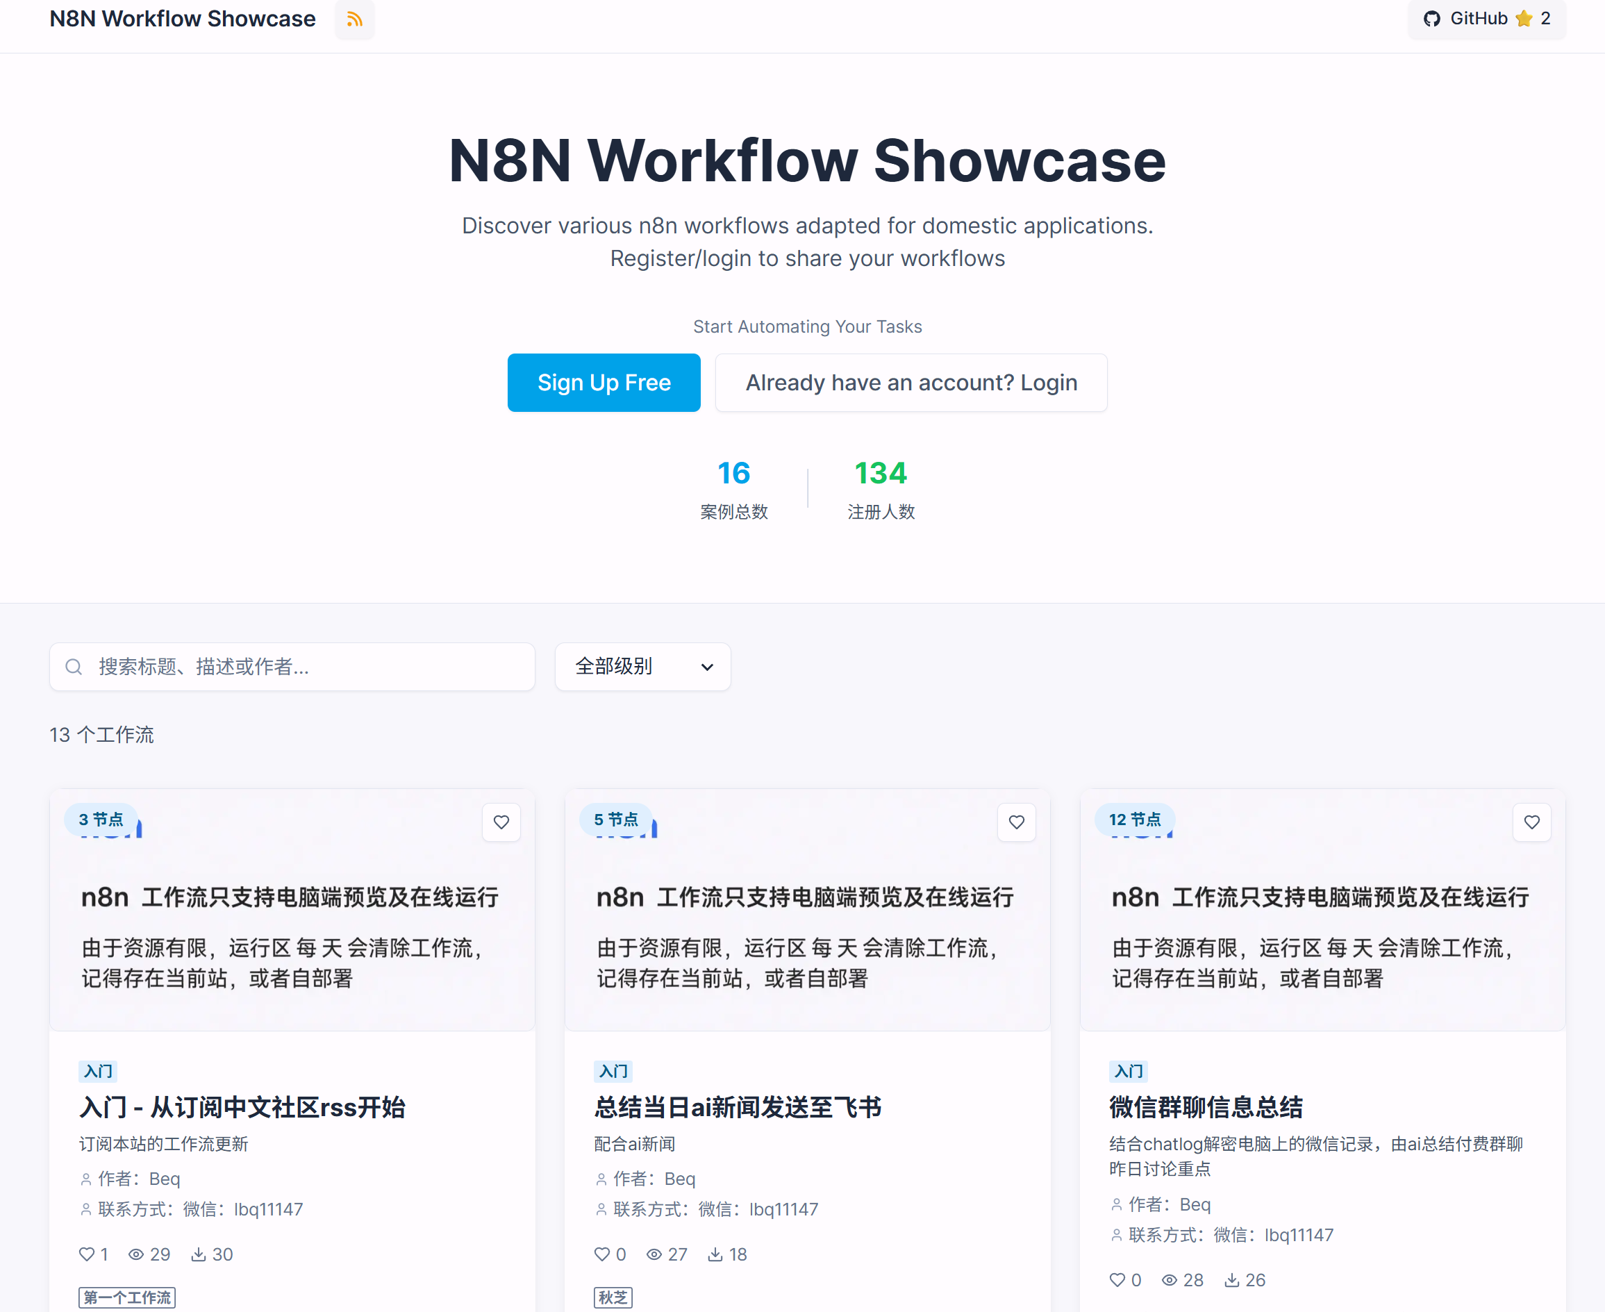This screenshot has width=1605, height=1312.
Task: Click 入门 level badge on rss card
Action: pos(97,1071)
